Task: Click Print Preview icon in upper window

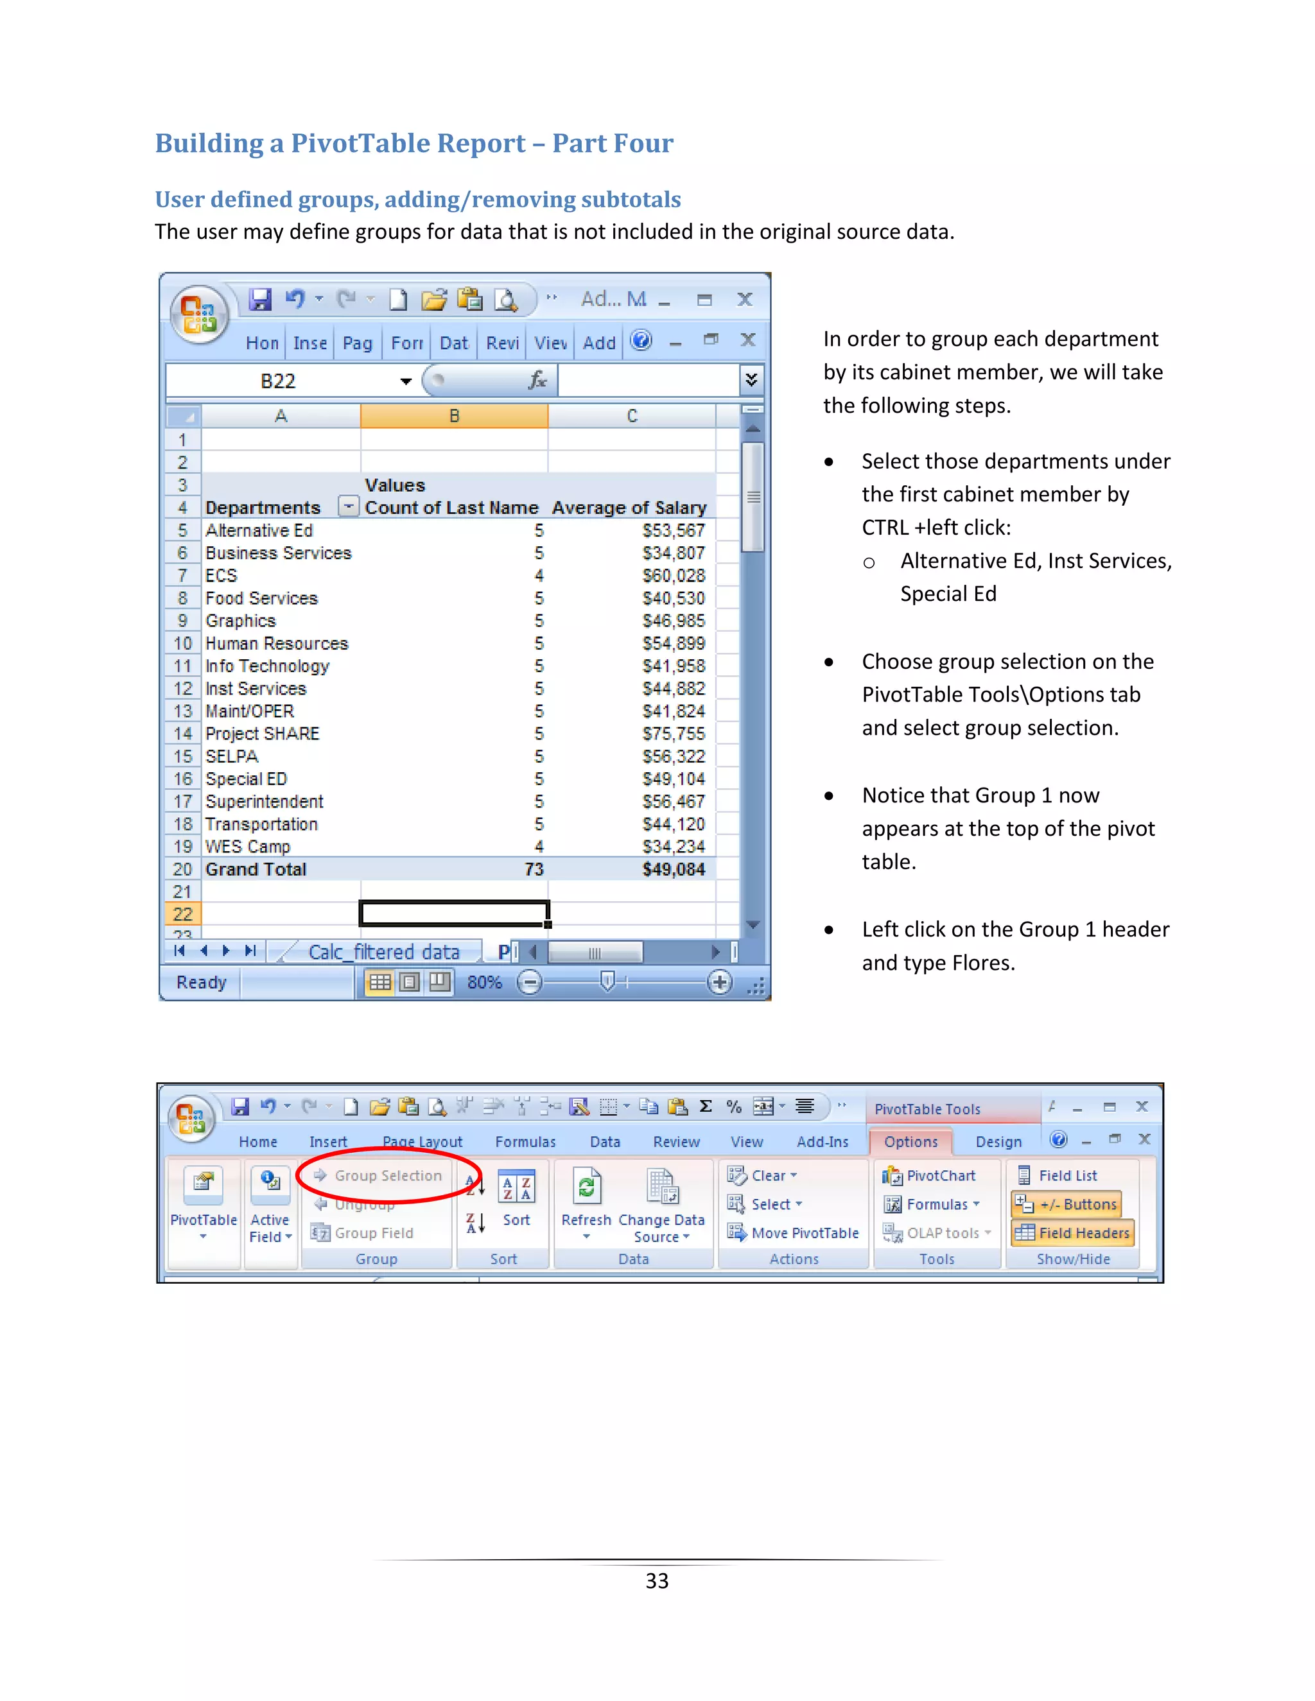Action: [507, 299]
